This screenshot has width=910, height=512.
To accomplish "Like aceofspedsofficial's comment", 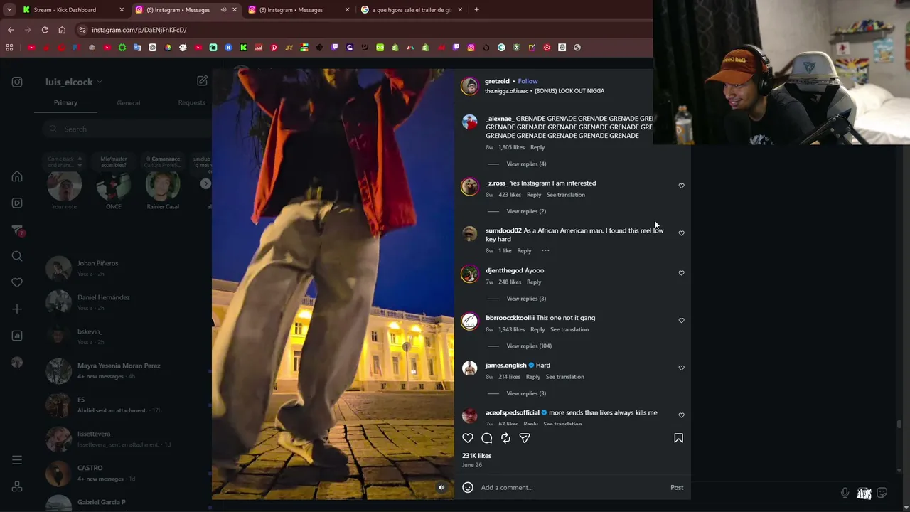I will 681,415.
